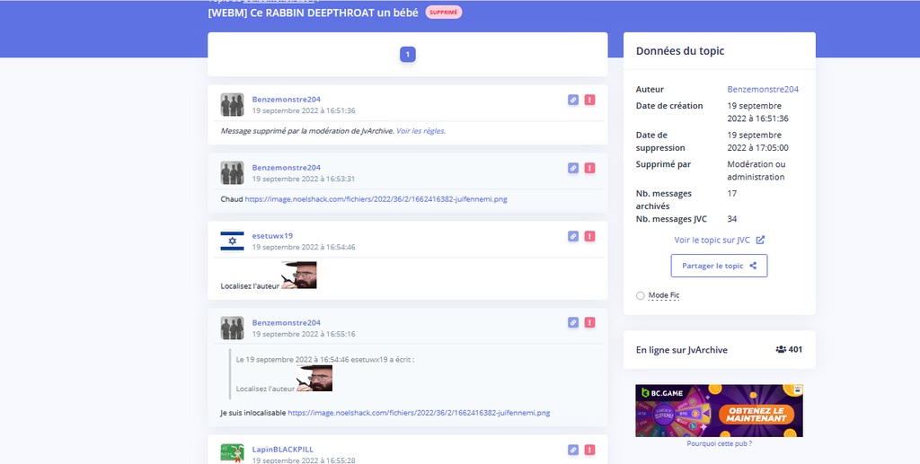
Task: Click the users icon beside 401
Action: (781, 349)
